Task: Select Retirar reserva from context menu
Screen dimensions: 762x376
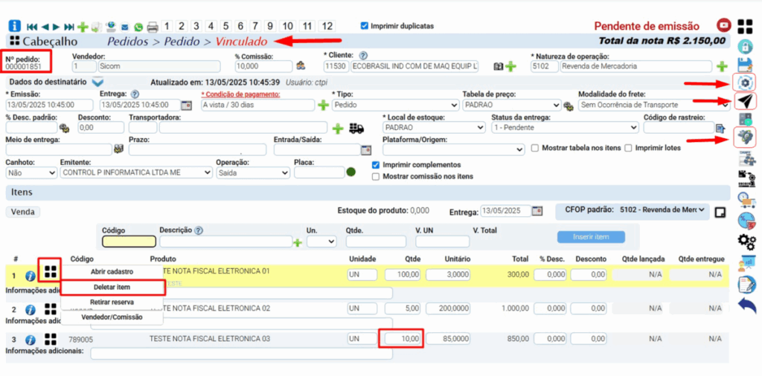Action: tap(112, 302)
